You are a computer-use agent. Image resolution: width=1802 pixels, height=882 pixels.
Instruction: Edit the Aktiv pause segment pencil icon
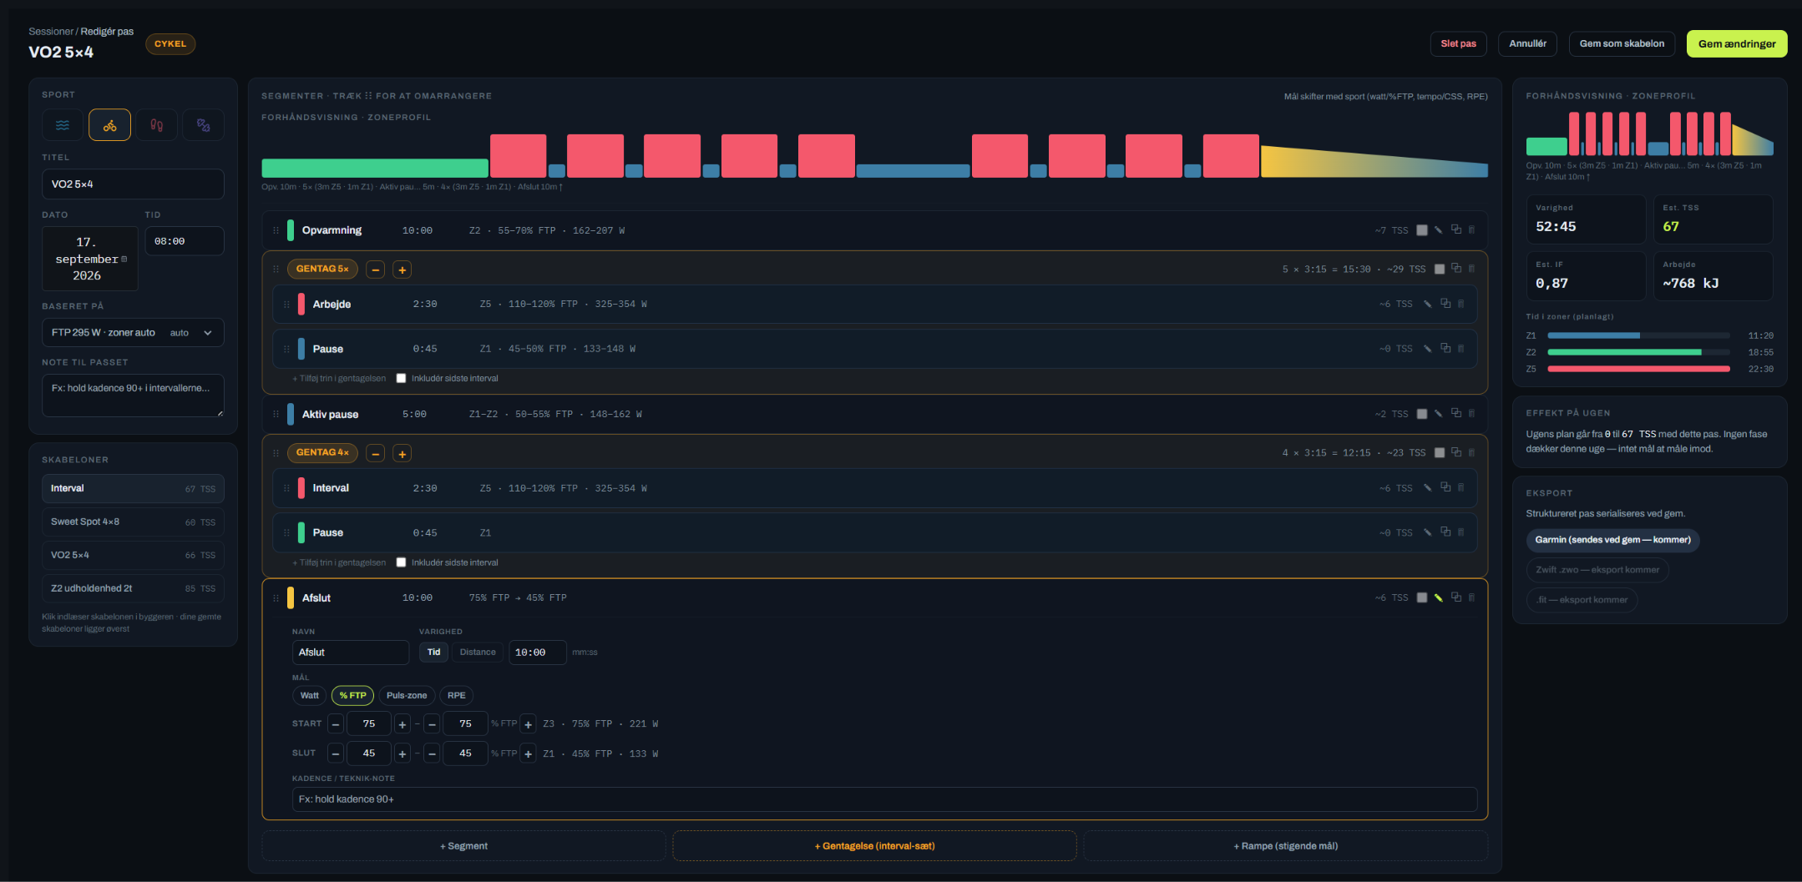1439,414
